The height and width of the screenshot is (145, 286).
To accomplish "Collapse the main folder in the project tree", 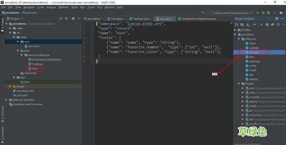I will pyautogui.click(x=14, y=37).
